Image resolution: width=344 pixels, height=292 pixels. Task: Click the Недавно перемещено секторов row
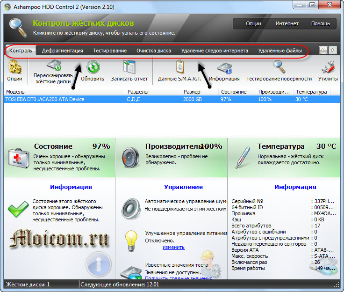[274, 244]
